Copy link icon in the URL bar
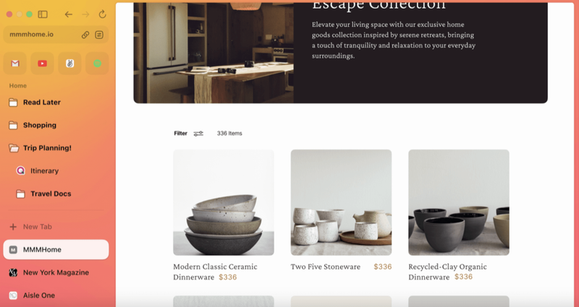The width and height of the screenshot is (579, 307). 85,35
